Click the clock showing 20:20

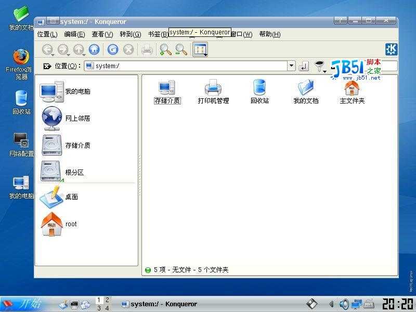pos(398,304)
